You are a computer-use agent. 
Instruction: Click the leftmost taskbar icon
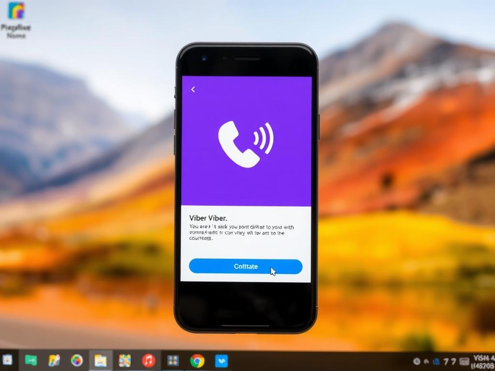[8, 360]
